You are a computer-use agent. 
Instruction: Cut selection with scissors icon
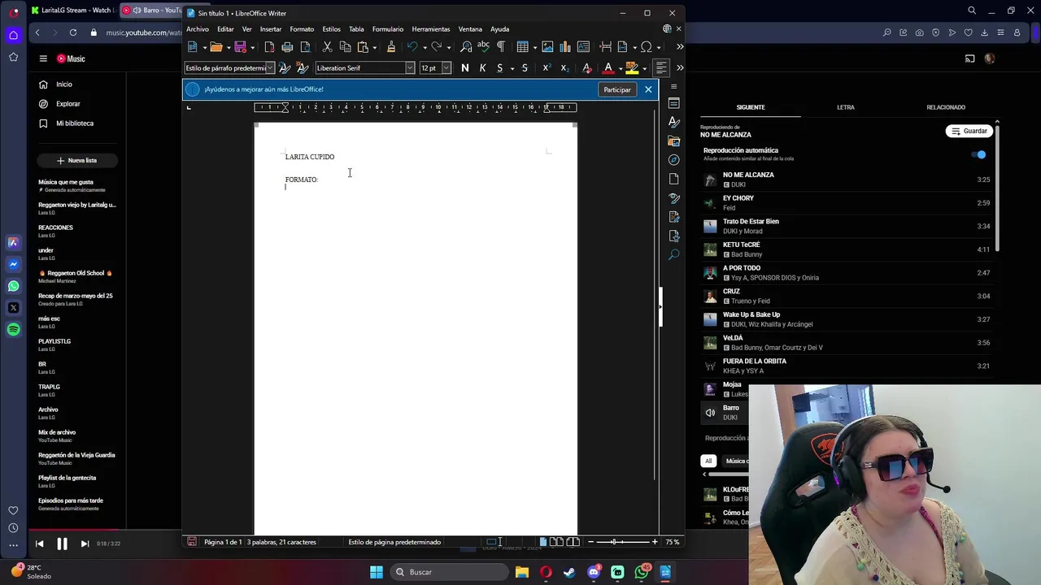pyautogui.click(x=327, y=47)
